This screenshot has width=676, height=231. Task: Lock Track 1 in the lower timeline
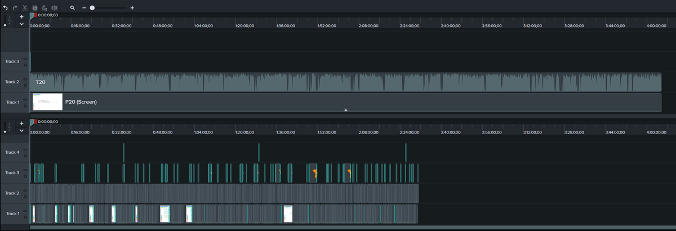click(25, 216)
